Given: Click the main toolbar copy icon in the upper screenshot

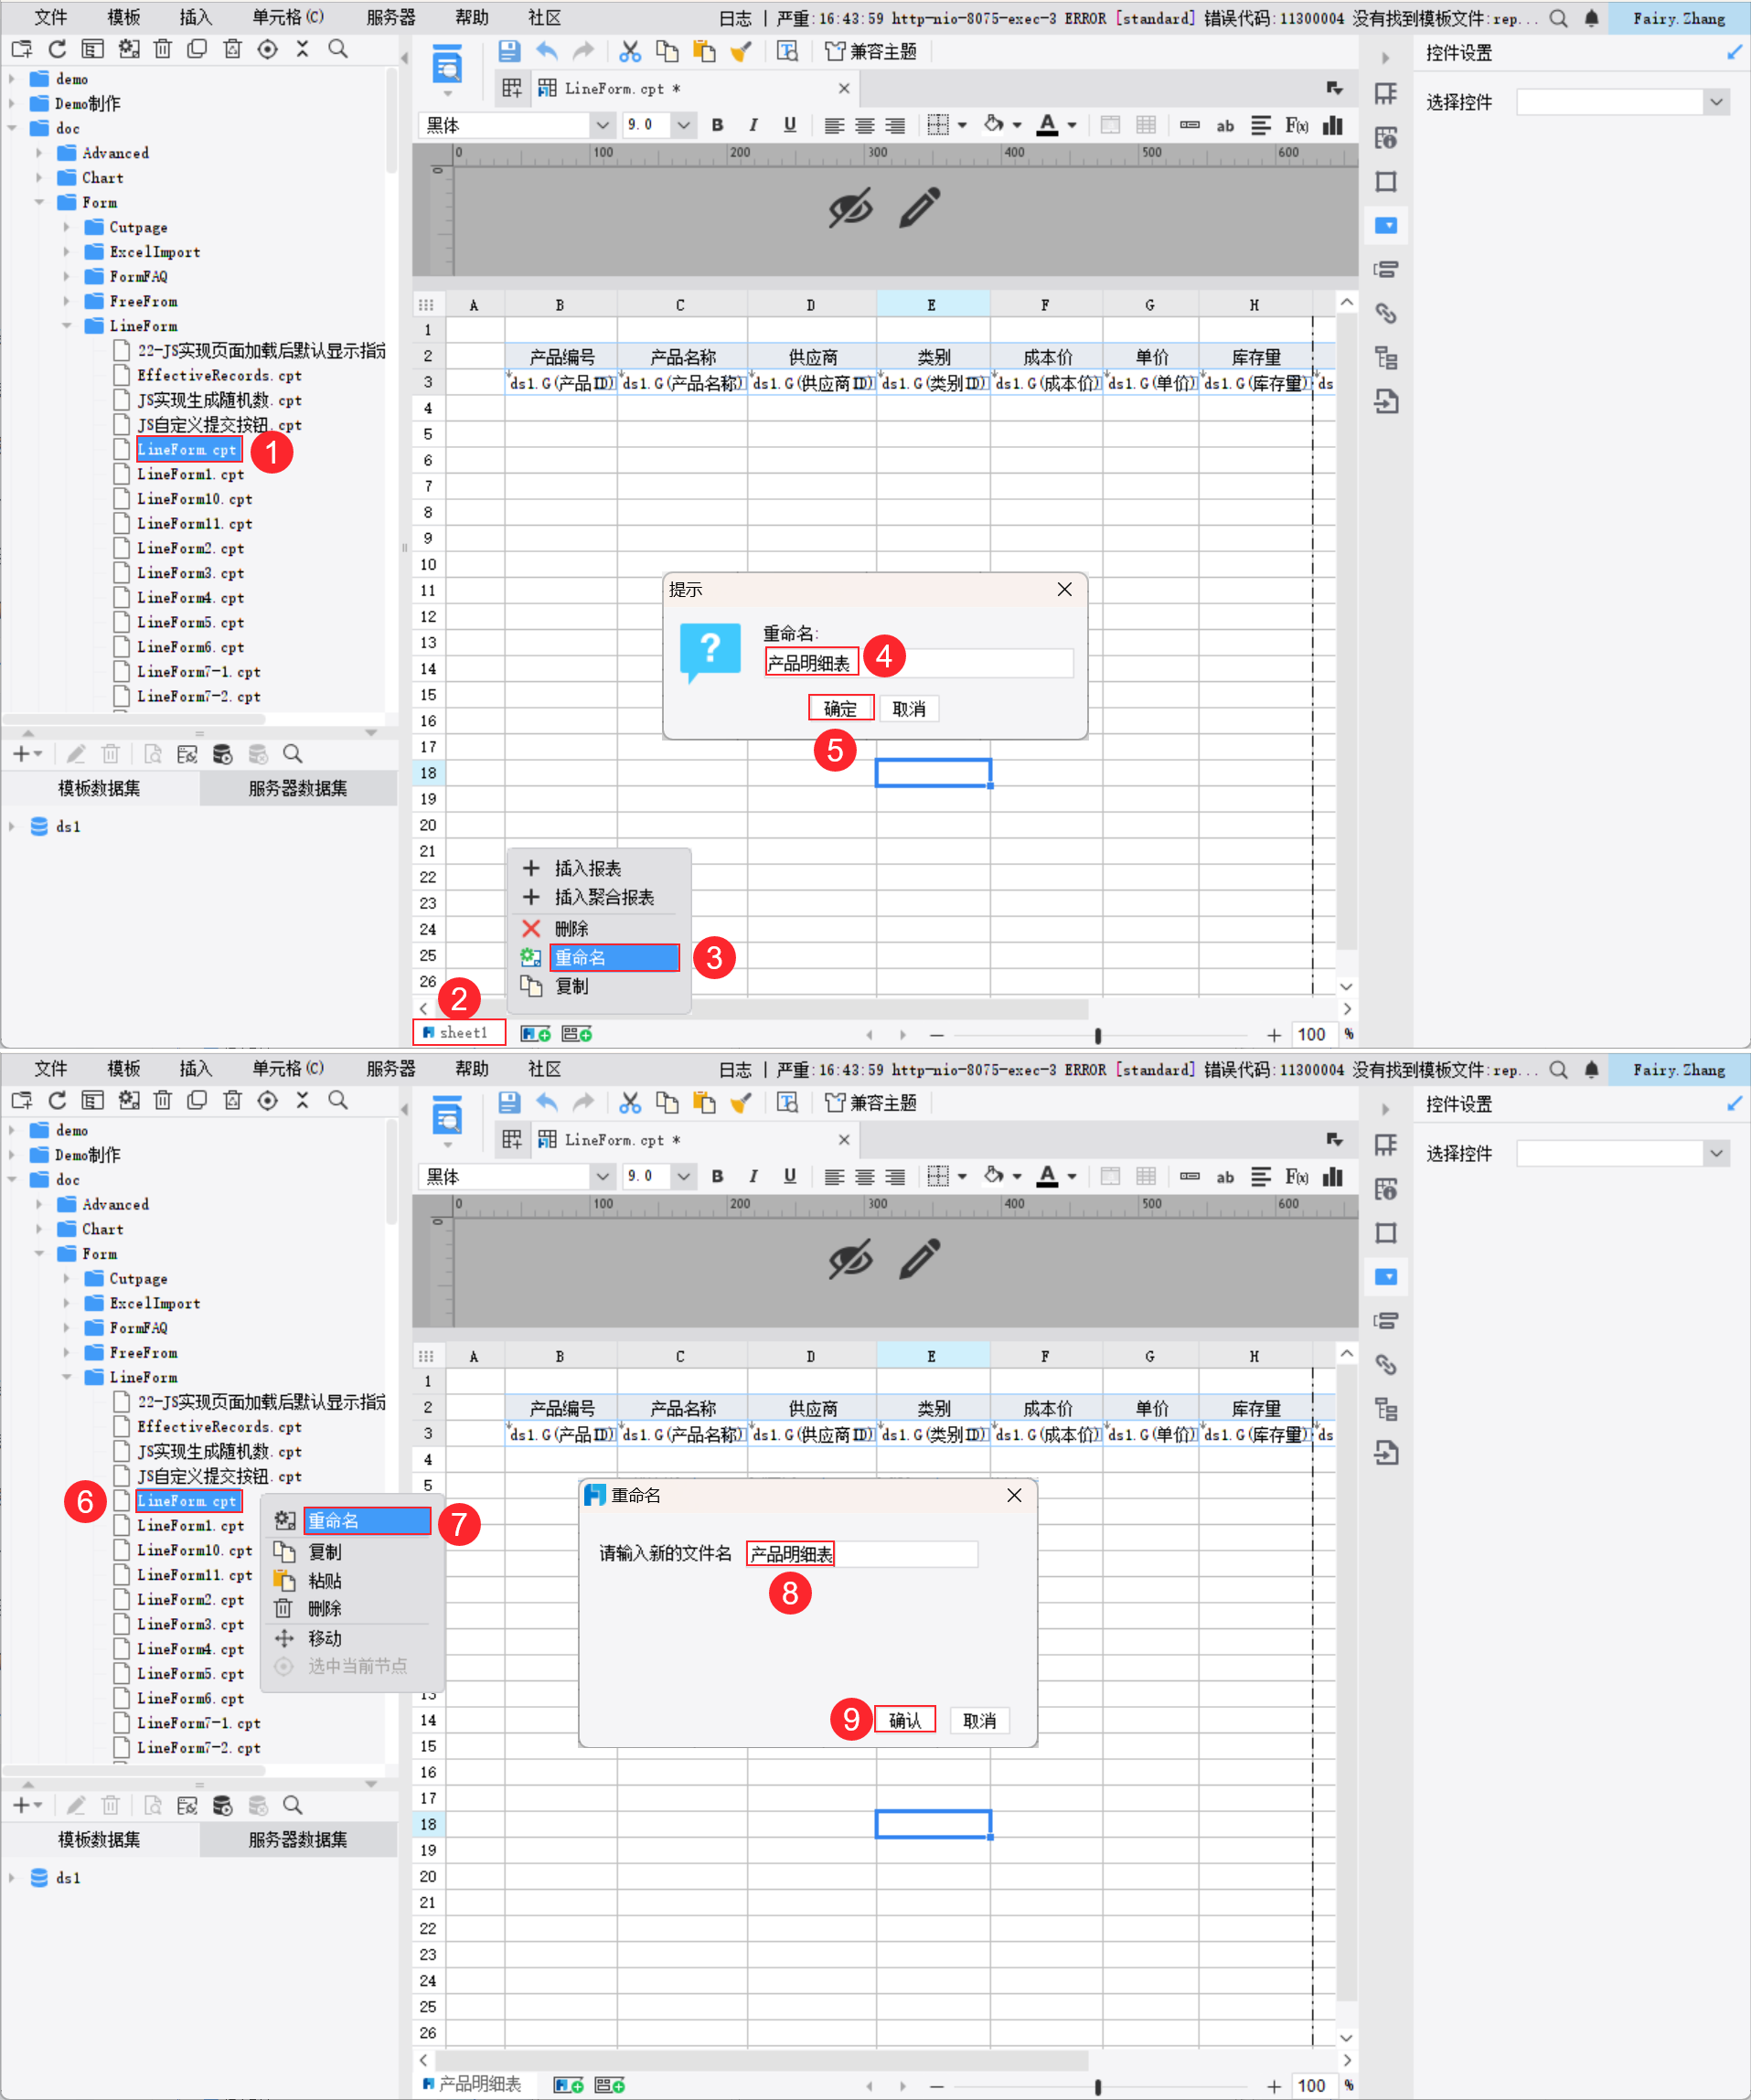Looking at the screenshot, I should coord(667,51).
